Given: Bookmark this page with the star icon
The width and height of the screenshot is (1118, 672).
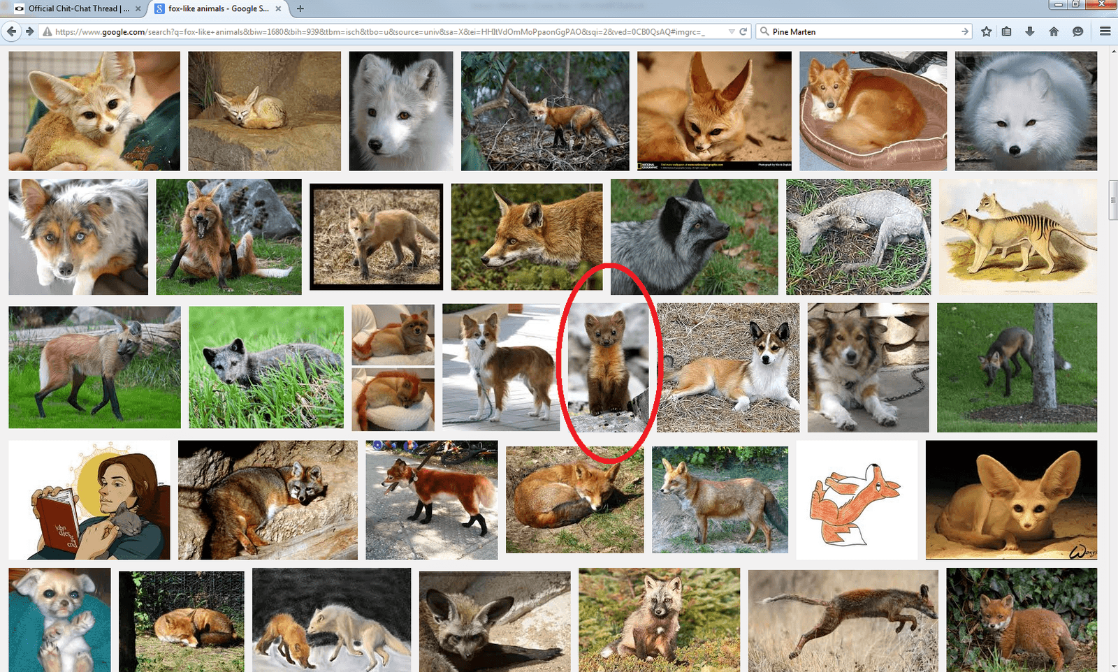Looking at the screenshot, I should pos(986,31).
